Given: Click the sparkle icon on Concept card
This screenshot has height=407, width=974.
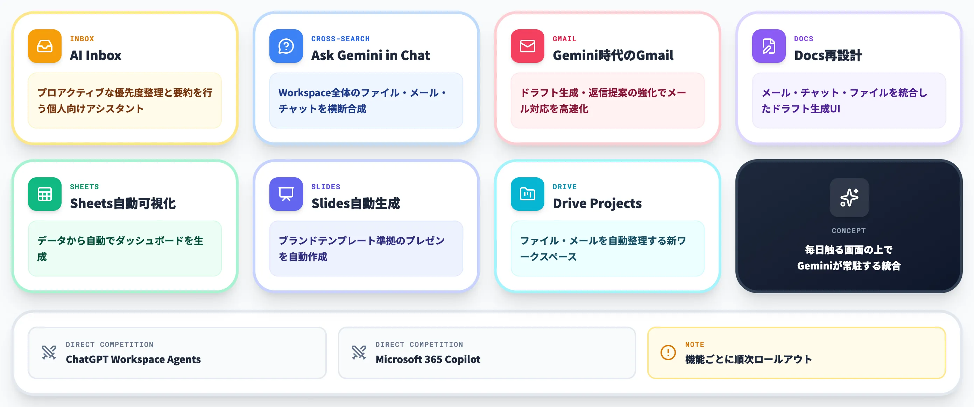Looking at the screenshot, I should pos(849,197).
